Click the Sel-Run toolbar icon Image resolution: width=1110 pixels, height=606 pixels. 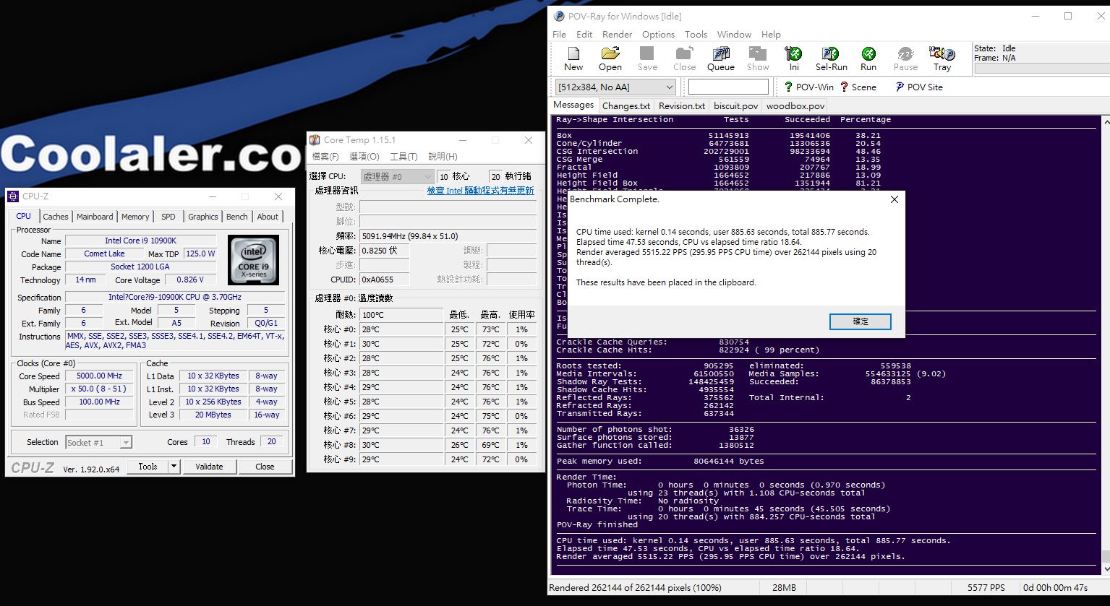831,59
